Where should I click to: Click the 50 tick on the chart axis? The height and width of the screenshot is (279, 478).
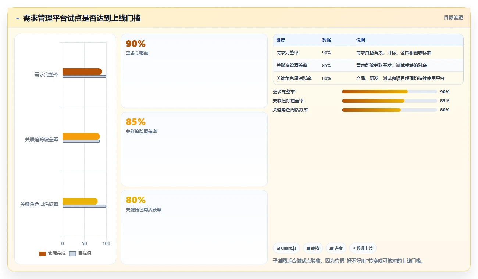[x=85, y=244]
